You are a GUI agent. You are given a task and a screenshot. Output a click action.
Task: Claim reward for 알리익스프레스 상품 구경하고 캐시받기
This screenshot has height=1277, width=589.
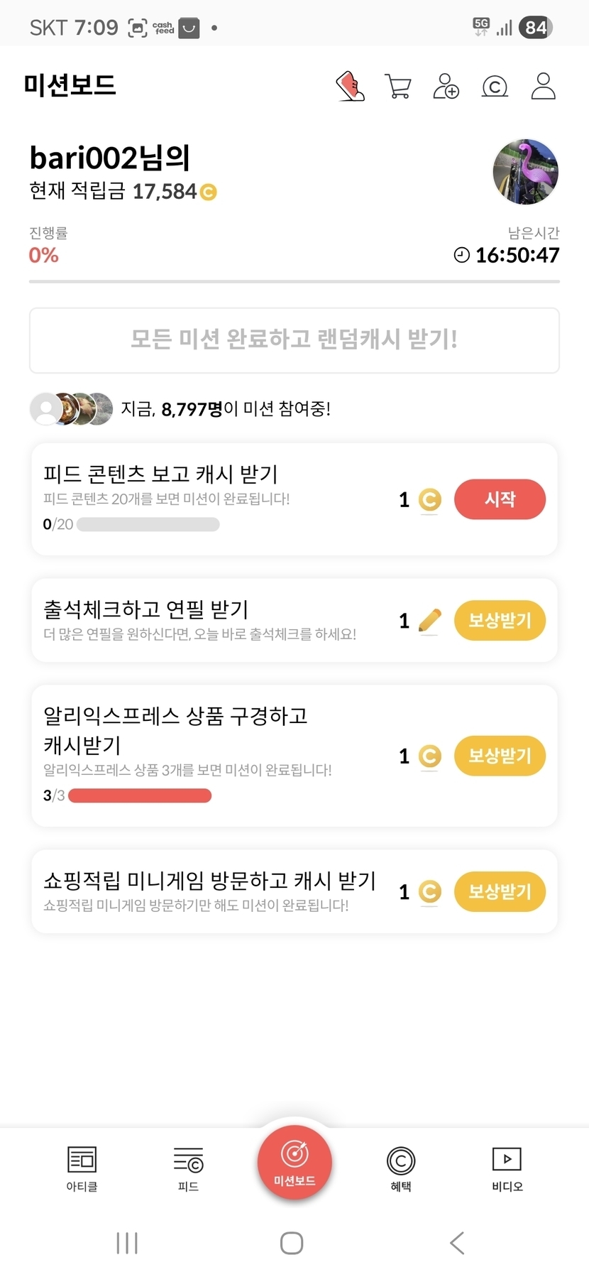[x=500, y=756]
